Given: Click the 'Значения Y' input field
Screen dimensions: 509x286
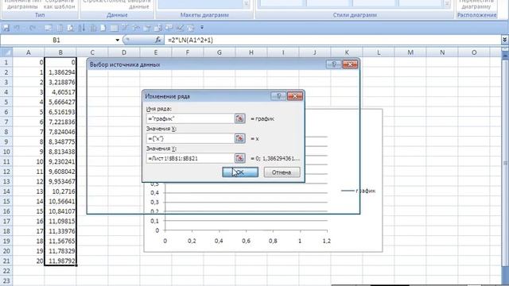Looking at the screenshot, I should [x=190, y=158].
